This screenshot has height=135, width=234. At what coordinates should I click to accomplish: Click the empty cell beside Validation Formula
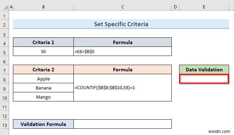(122, 124)
